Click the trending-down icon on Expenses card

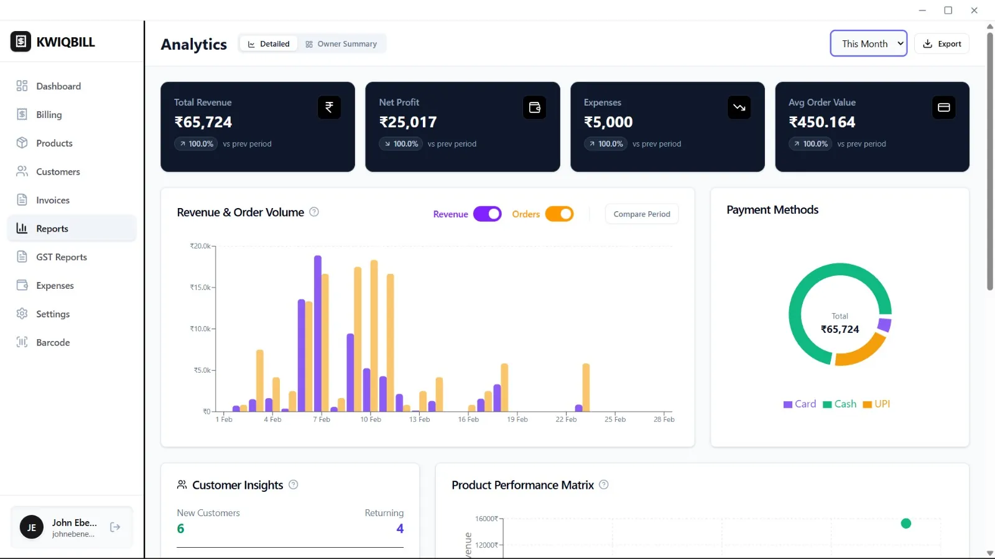pyautogui.click(x=739, y=107)
